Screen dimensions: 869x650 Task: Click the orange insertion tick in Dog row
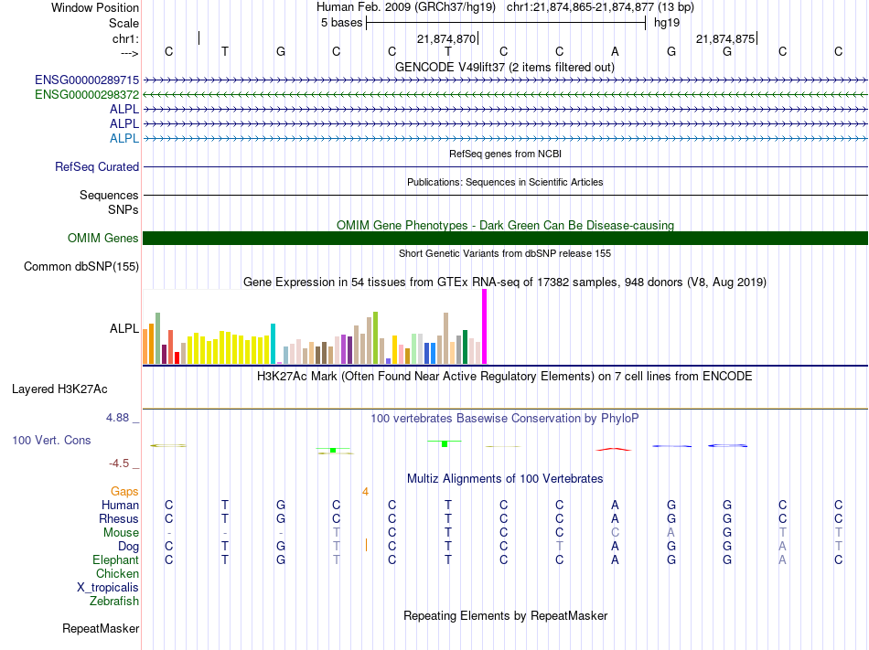coord(366,546)
